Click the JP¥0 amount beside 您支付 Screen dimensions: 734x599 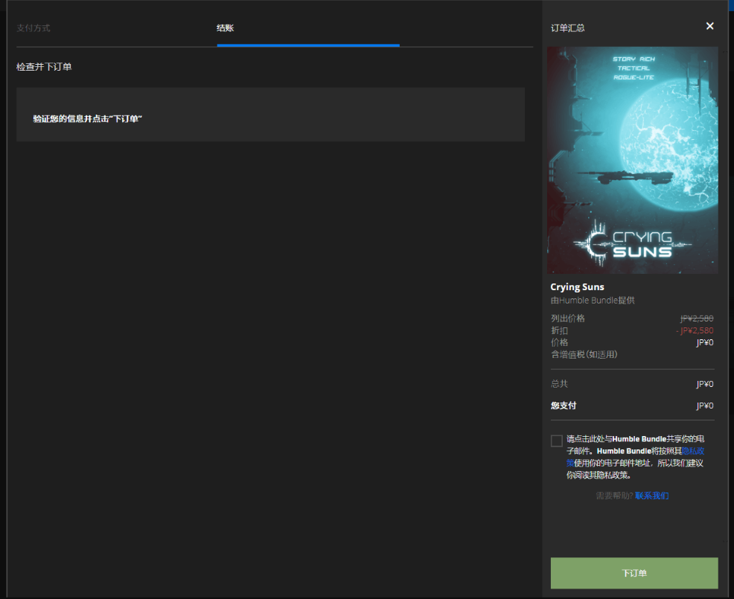click(704, 406)
